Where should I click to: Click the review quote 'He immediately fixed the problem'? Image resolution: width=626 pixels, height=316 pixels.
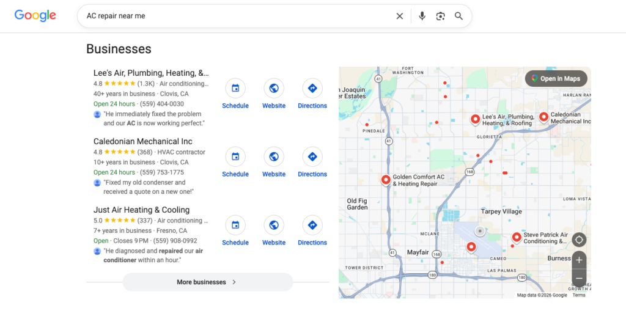[154, 119]
